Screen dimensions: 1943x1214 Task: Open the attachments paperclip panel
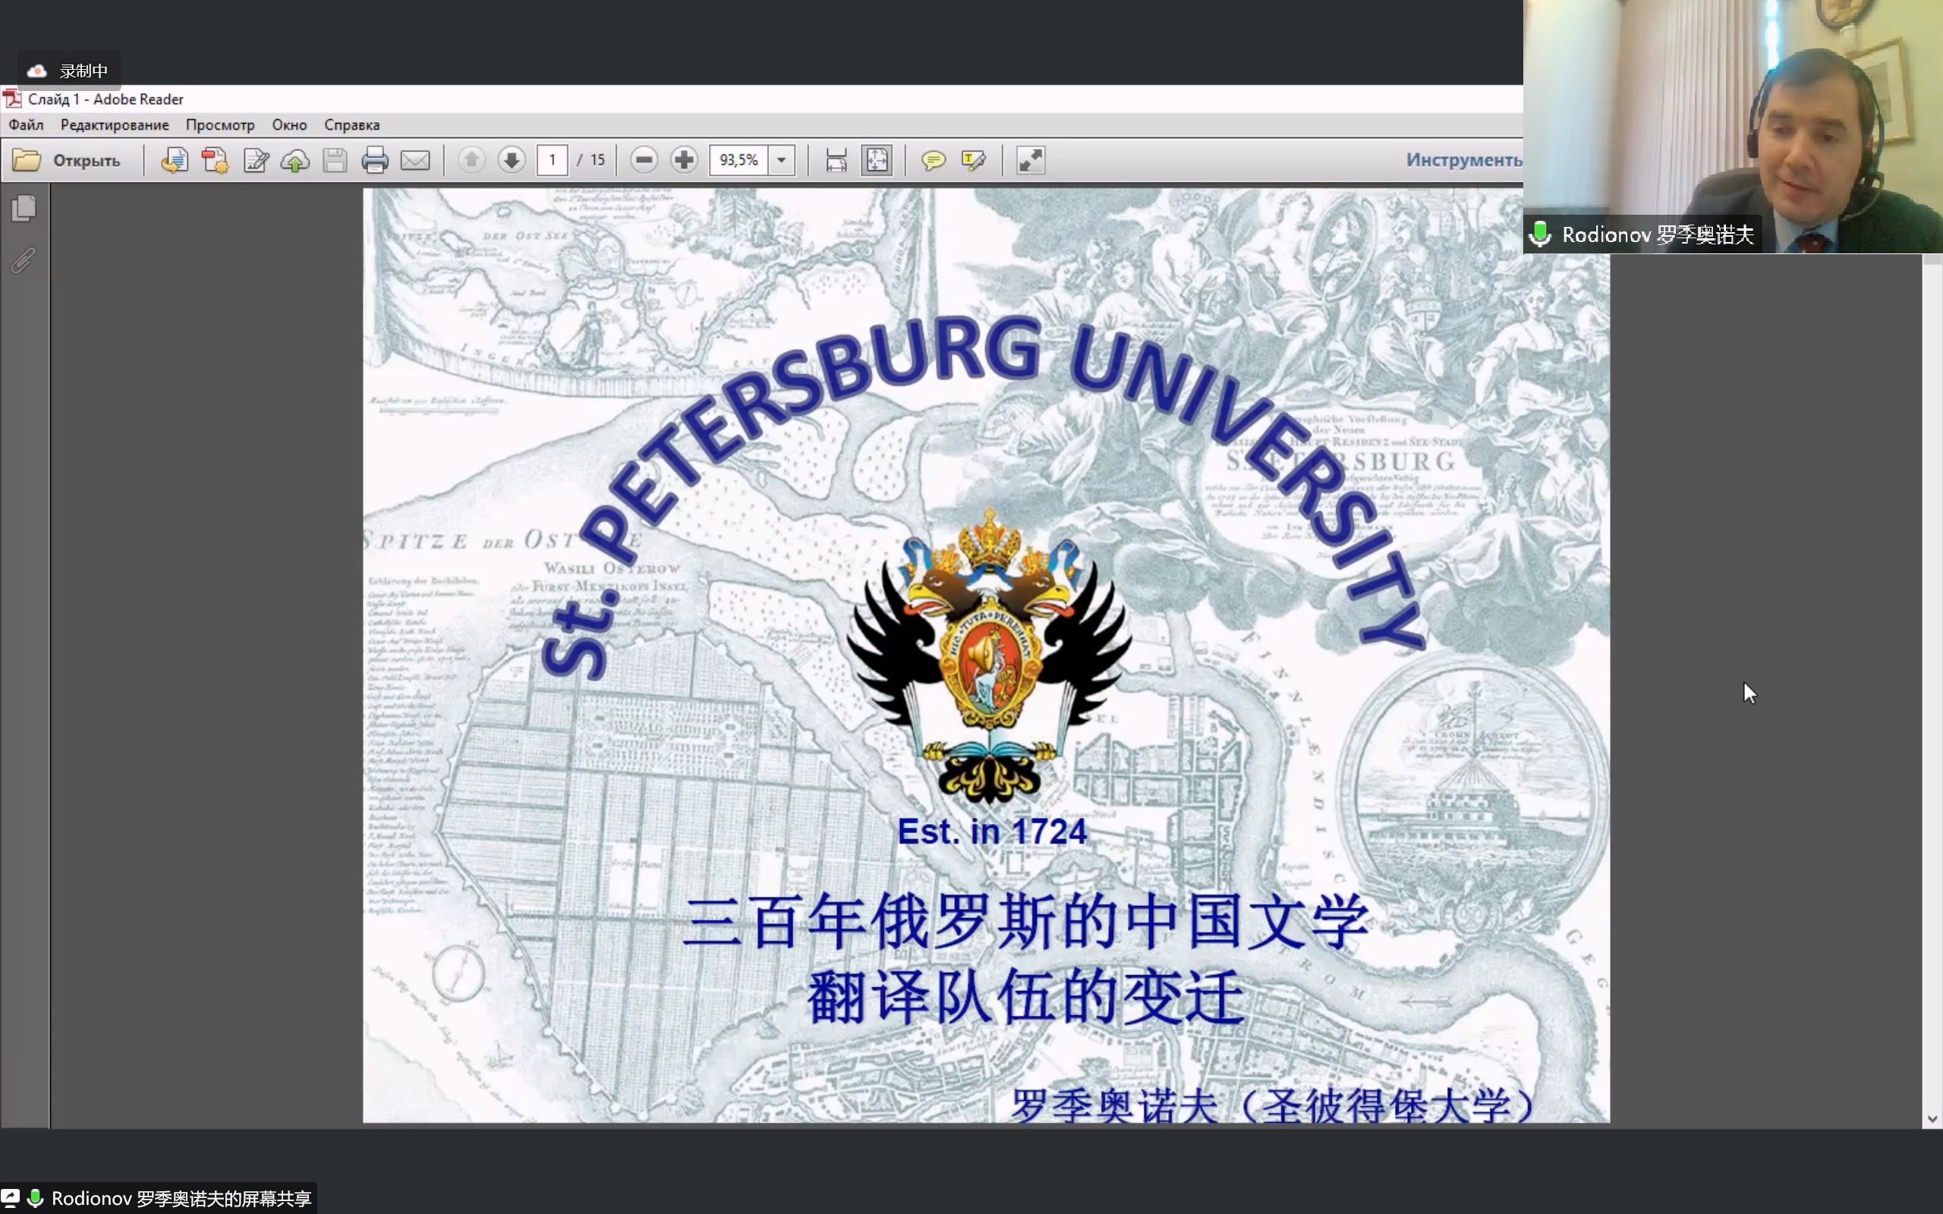[x=24, y=260]
